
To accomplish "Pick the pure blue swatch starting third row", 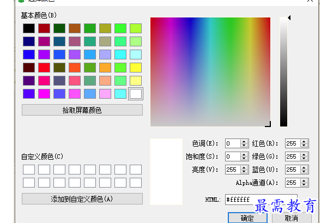I will [x=29, y=55].
